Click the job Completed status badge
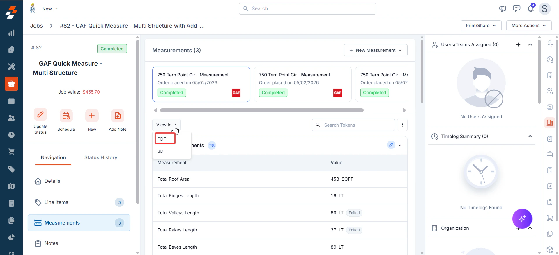Viewport: 559px width, 255px height. pyautogui.click(x=112, y=49)
